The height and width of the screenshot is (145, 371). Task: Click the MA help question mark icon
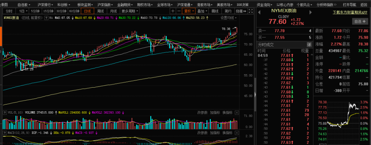pos(46,18)
